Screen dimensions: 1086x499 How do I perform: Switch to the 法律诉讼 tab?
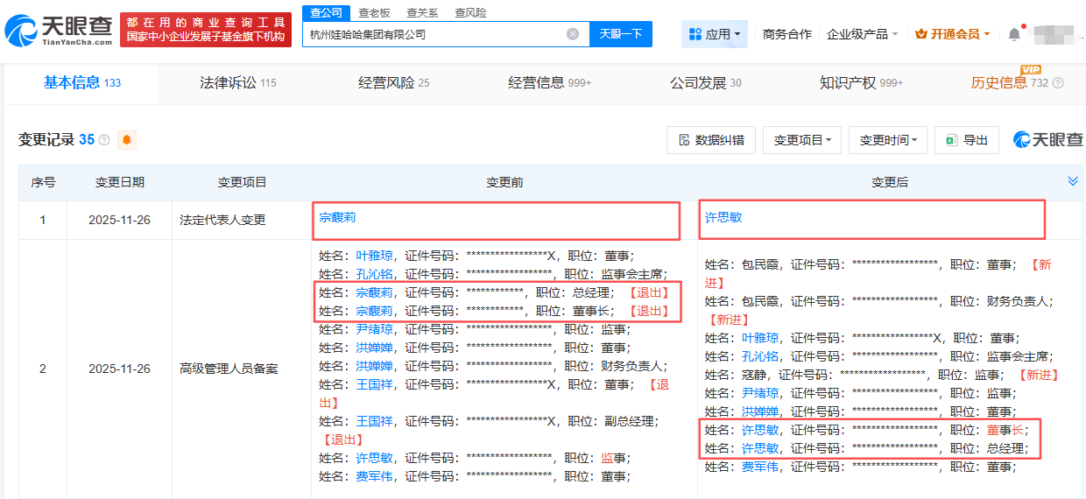pyautogui.click(x=237, y=83)
